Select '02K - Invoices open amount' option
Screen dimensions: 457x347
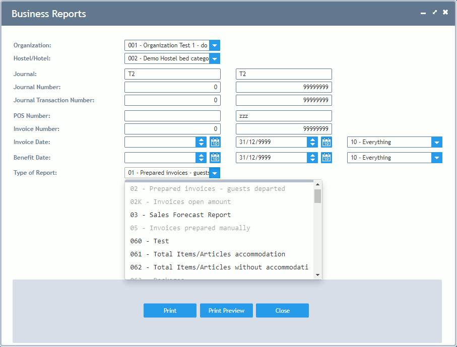(219, 202)
